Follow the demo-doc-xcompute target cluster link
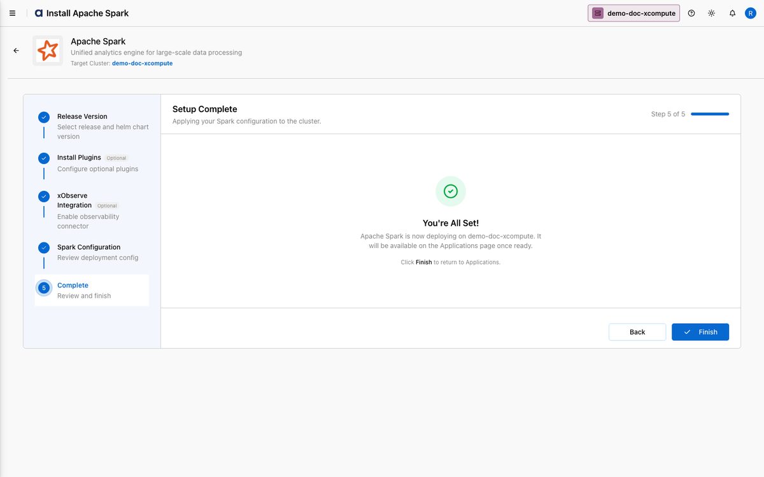Screen dimensions: 764x477 click(x=142, y=64)
